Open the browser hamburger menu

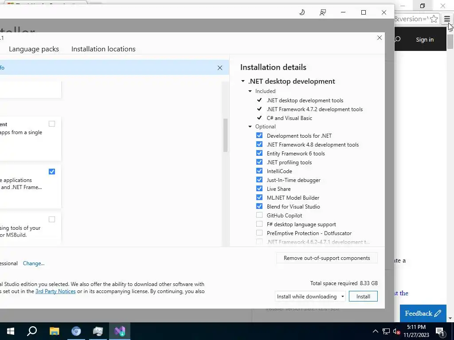click(447, 19)
